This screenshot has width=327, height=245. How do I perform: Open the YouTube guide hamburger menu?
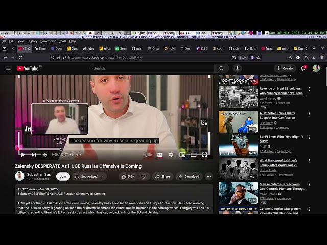[8, 68]
